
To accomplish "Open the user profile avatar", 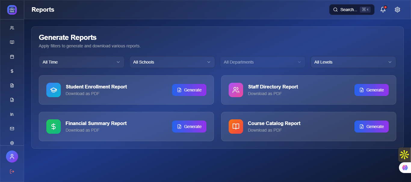I will (x=12, y=157).
